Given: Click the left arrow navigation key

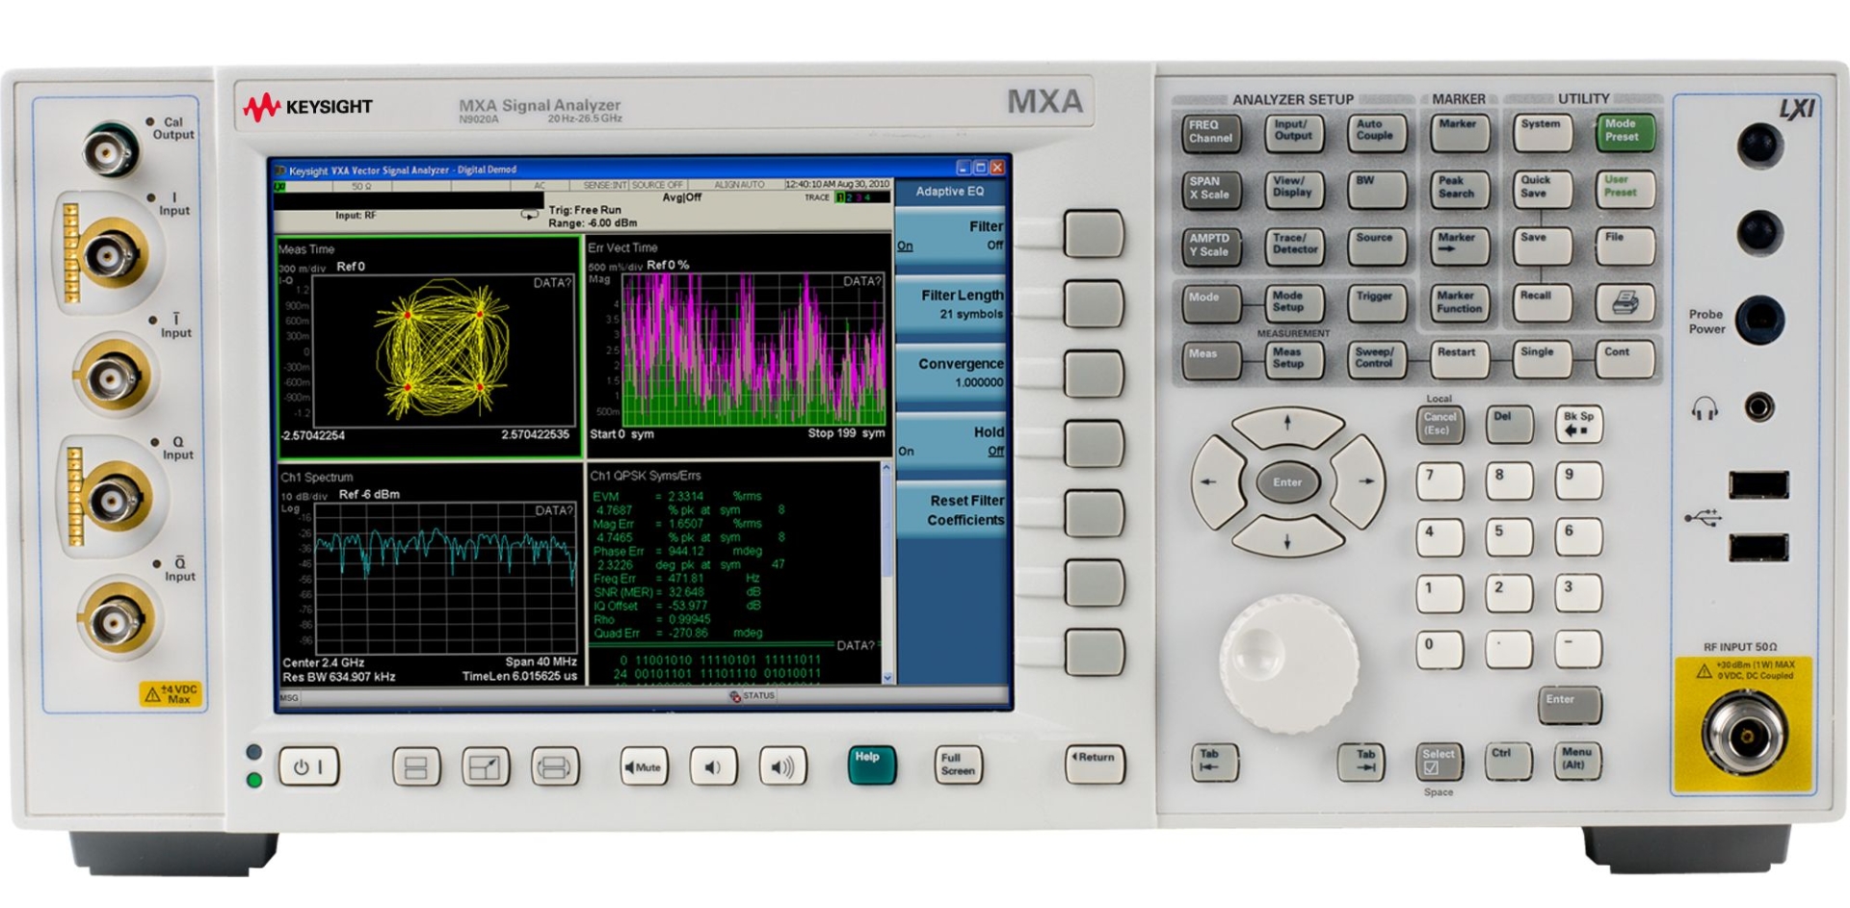Looking at the screenshot, I should [x=1216, y=481].
